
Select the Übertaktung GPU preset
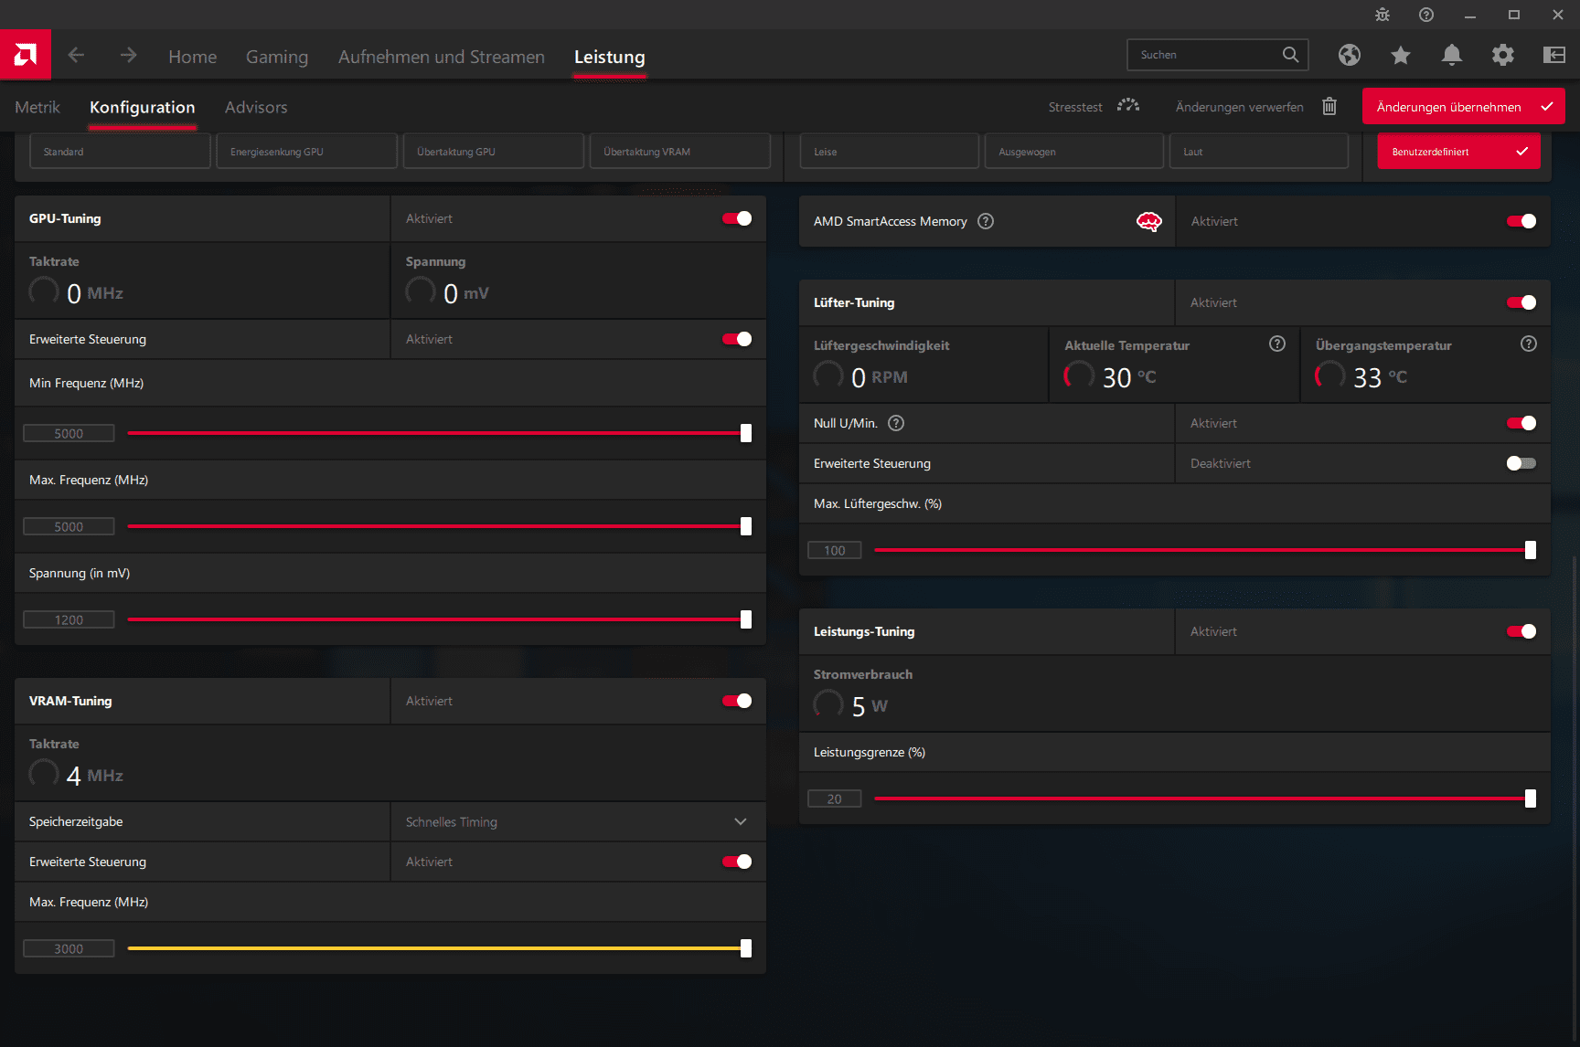pos(493,152)
